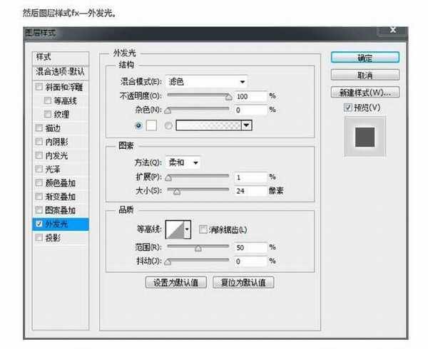Select the solid color radio button

139,125
